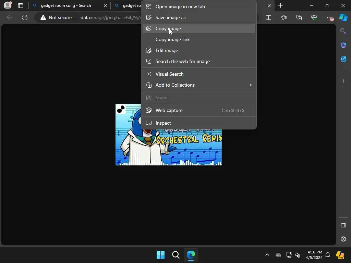Open network display tray icon
Viewport: 351px width, 263px height.
(289, 255)
